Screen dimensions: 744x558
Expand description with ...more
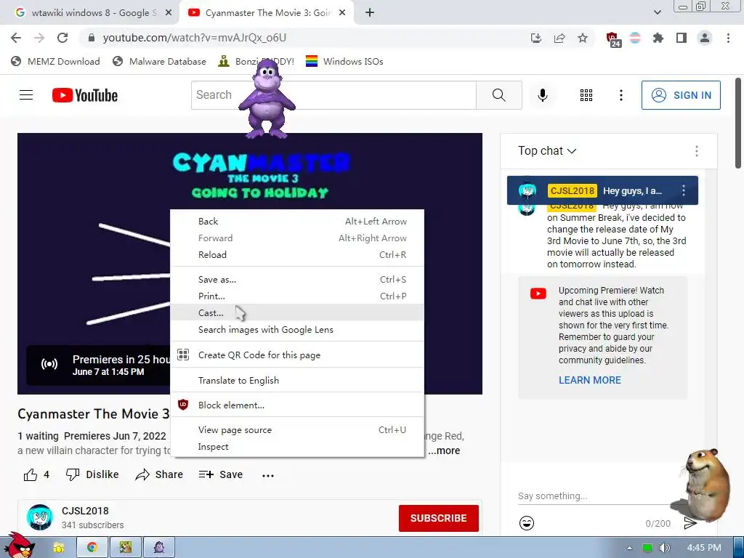(x=444, y=450)
